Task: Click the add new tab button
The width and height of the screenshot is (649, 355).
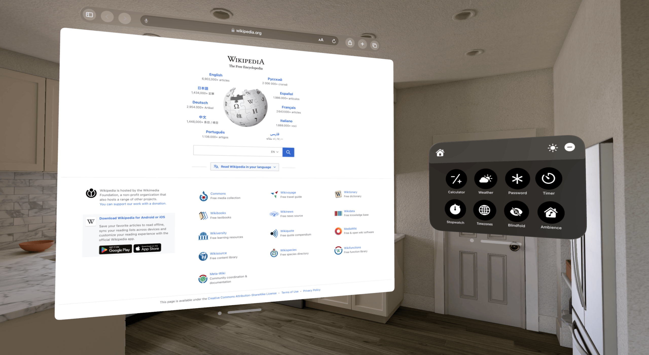Action: [363, 42]
